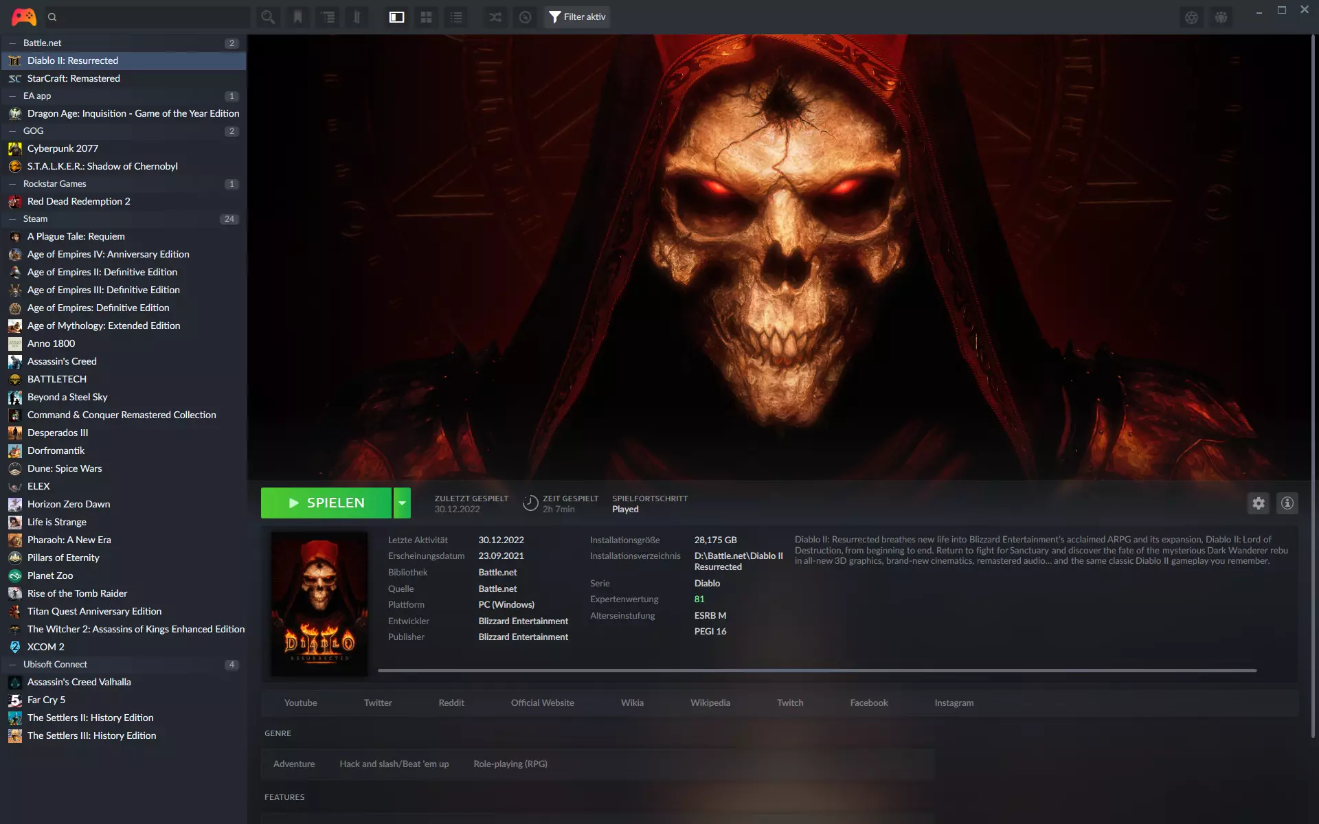Image resolution: width=1319 pixels, height=824 pixels.
Task: Click the green SPIELEN play button
Action: click(326, 503)
